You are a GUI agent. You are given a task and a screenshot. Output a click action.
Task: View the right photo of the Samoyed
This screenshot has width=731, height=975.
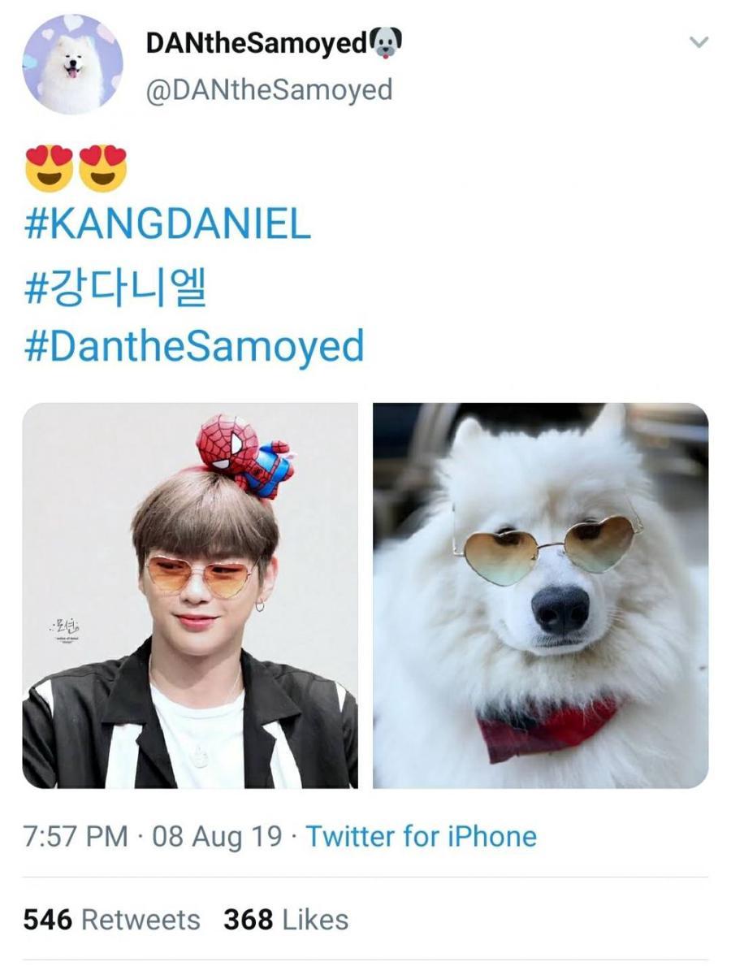click(x=540, y=596)
